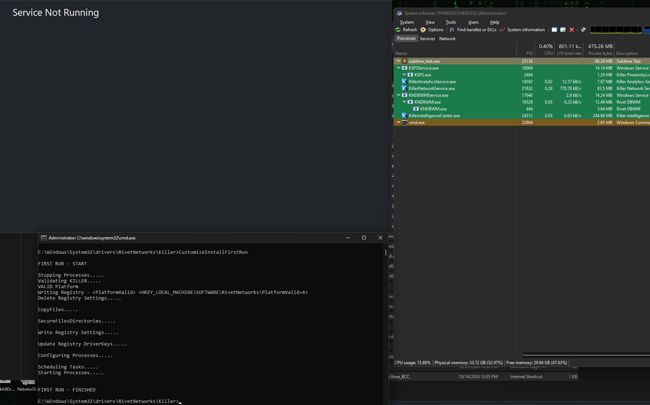Viewport: 650px width, 405px height.
Task: Collapse the KNDBWMService.exe tree node
Action: [x=398, y=95]
